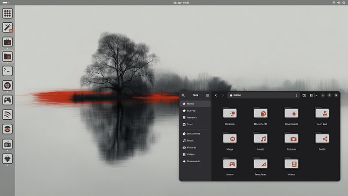
Task: Launch the Terminal from the dock
Action: click(8, 71)
